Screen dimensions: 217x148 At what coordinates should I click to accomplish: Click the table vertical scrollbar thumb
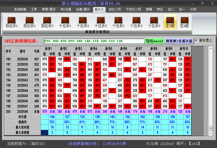click(211, 129)
